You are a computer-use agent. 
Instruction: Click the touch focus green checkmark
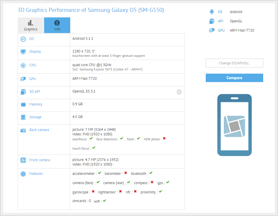pos(94,148)
